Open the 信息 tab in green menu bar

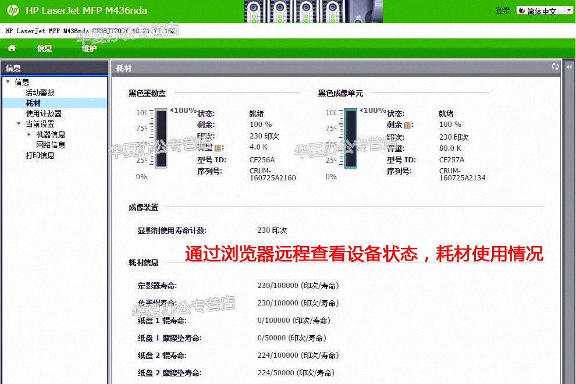(44, 48)
